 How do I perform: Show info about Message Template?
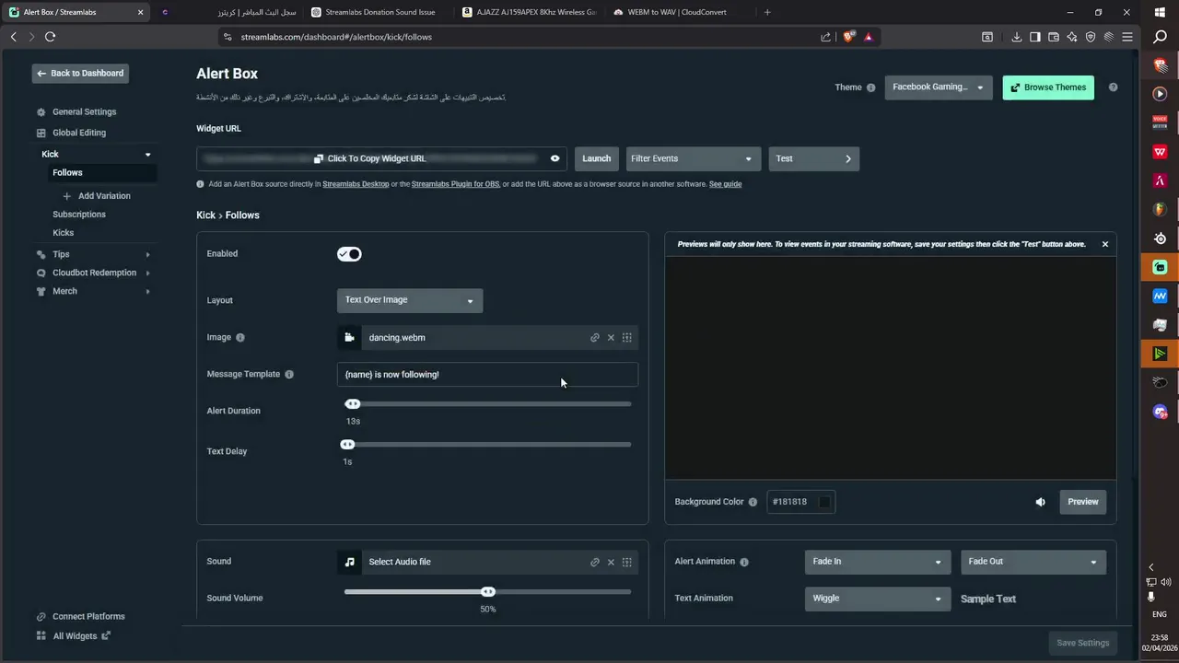pyautogui.click(x=289, y=375)
